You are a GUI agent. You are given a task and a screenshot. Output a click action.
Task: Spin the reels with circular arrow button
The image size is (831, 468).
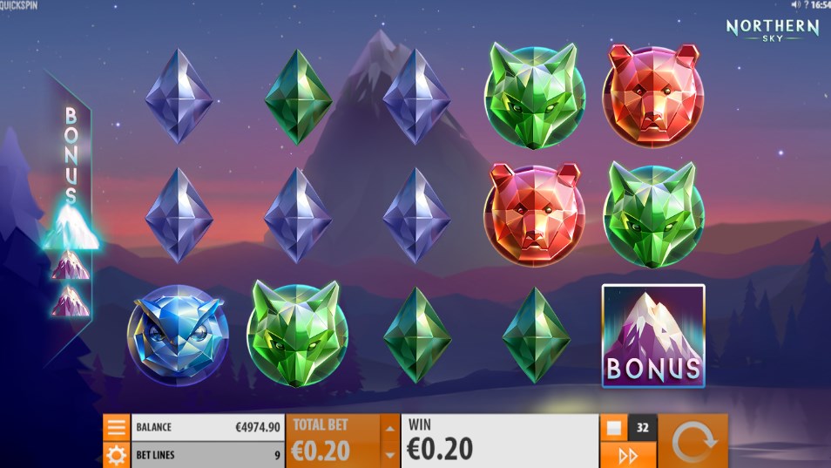pos(692,442)
